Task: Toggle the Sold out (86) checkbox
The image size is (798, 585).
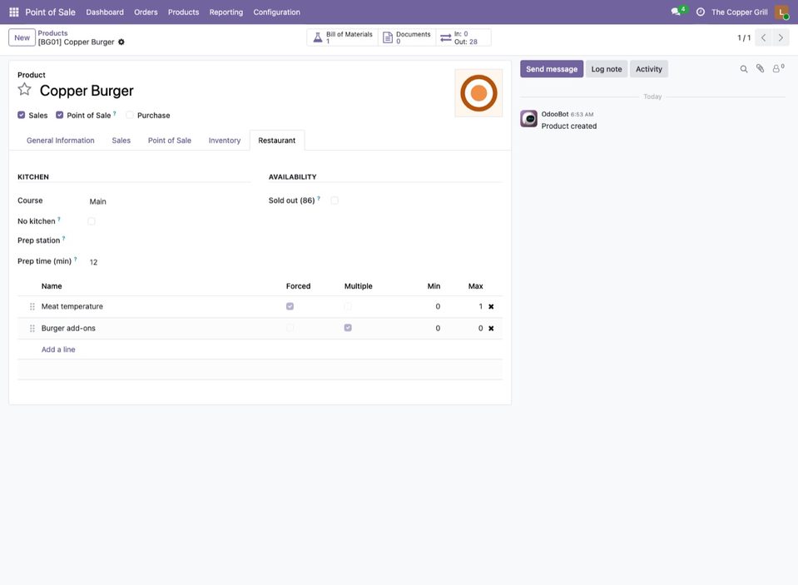Action: [335, 200]
